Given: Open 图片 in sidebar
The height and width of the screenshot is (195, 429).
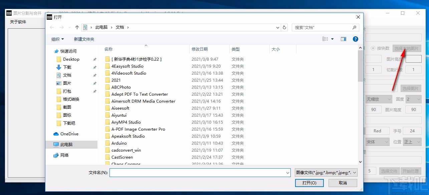Looking at the screenshot, I should tap(67, 83).
